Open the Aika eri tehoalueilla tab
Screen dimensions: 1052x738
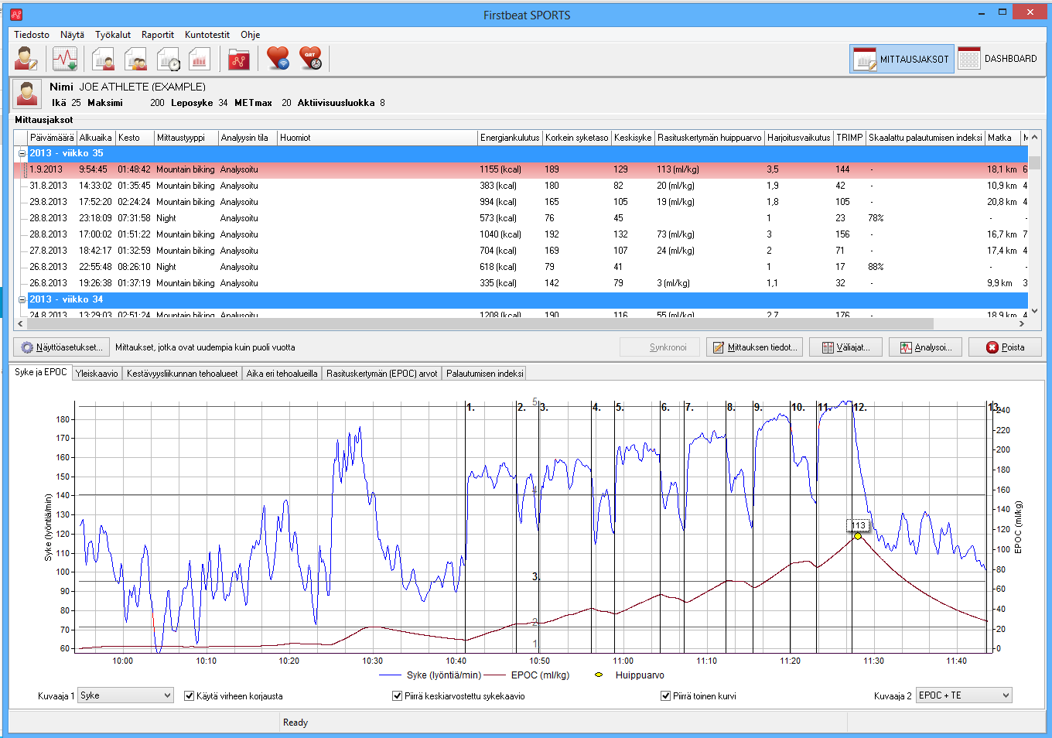pyautogui.click(x=282, y=373)
